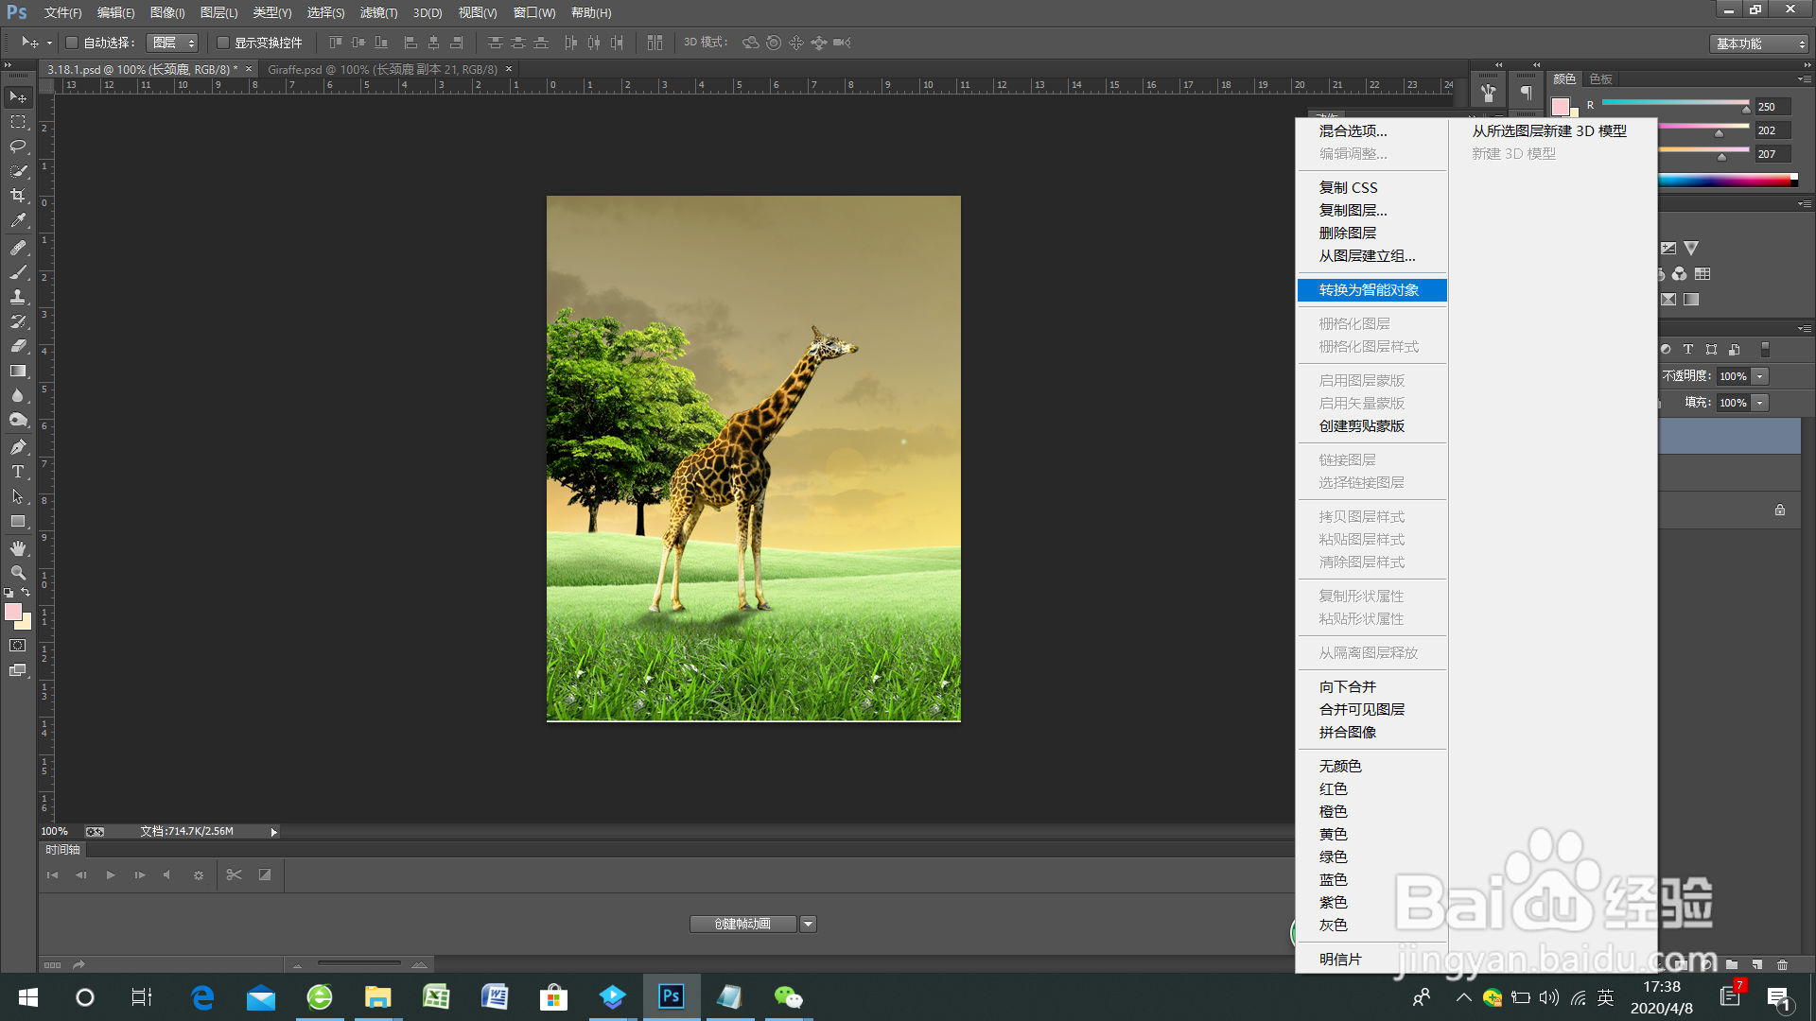Click the timeline scissors split icon
1816x1021 pixels.
coord(234,874)
